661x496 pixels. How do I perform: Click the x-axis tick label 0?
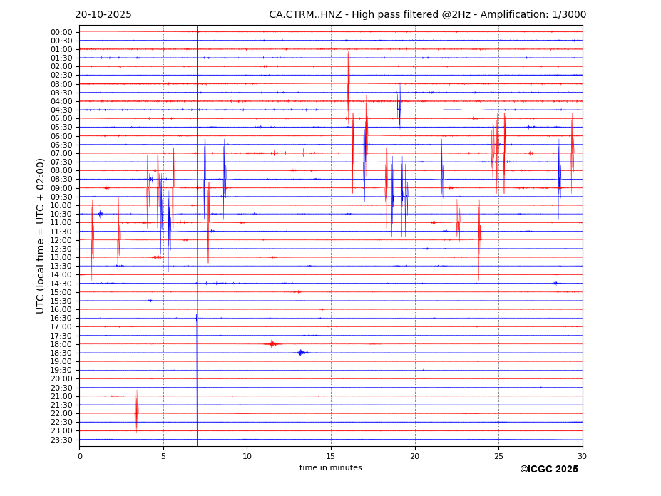(80, 456)
